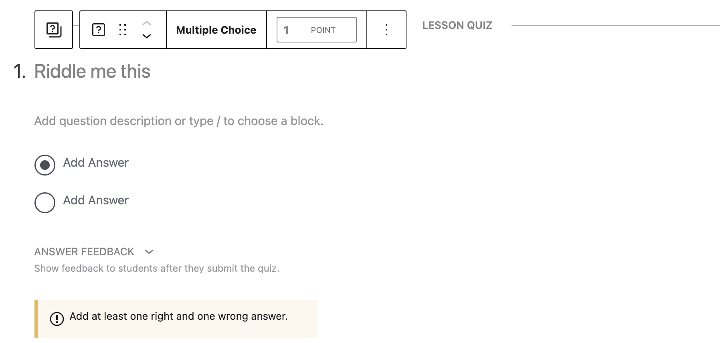
Task: Open more options for the Multiple Choice block
Action: [386, 29]
